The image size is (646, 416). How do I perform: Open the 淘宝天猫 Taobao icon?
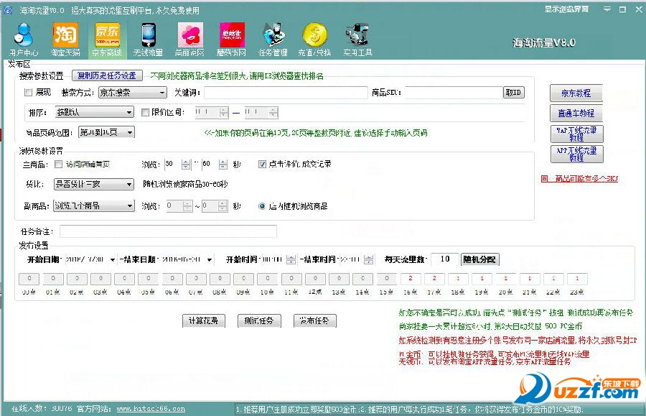(x=65, y=40)
